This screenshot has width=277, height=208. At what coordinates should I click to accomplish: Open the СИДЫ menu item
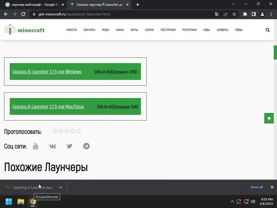[x=206, y=30]
